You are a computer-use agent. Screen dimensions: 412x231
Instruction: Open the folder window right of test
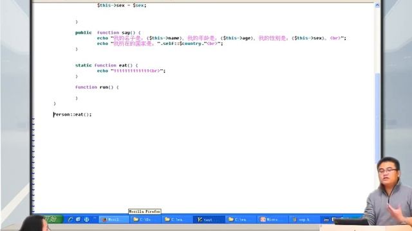[240, 219]
